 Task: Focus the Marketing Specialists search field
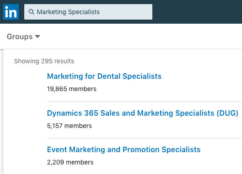88,12
